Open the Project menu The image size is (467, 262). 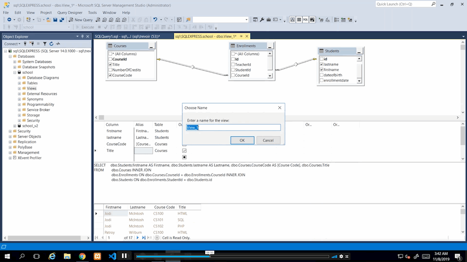[x=46, y=12]
